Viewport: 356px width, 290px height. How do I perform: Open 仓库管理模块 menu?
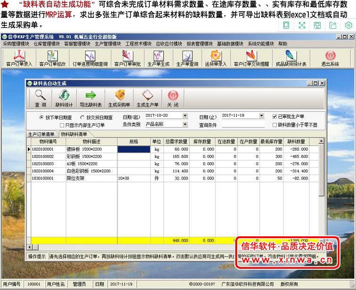[47, 44]
